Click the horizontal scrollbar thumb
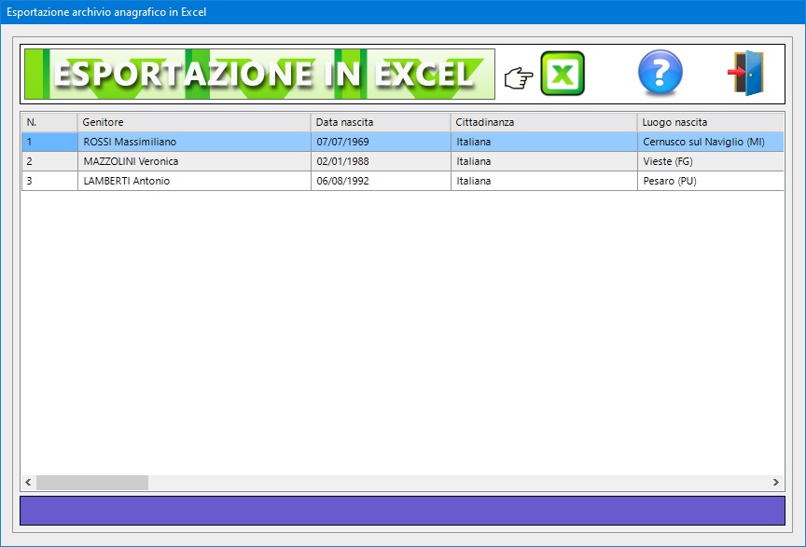This screenshot has width=806, height=547. (91, 483)
